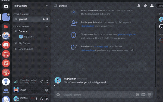Click the Twitter bird icon
The height and width of the screenshot is (102, 163).
click(74, 47)
